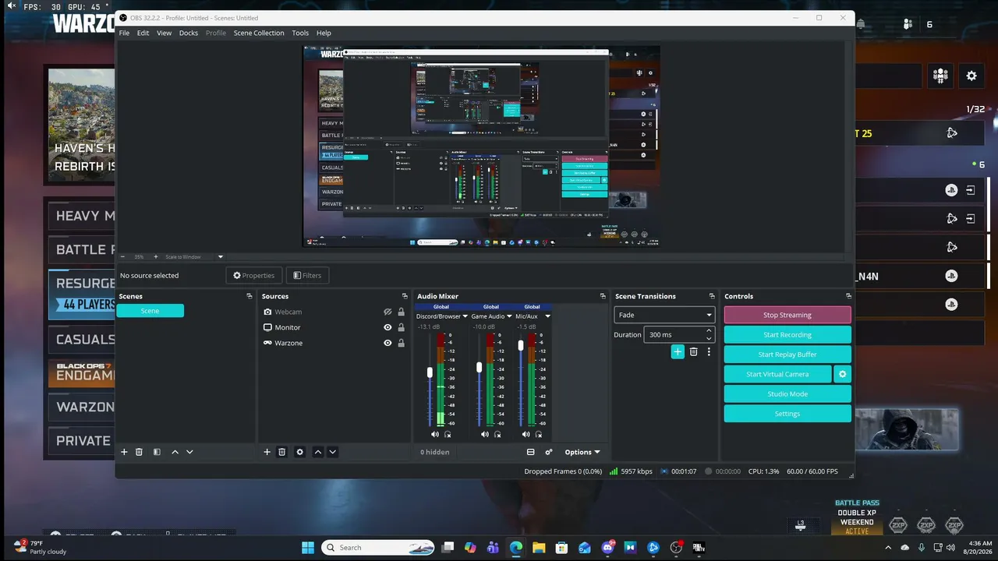
Task: Open scene filters icon in Scenes toolbar
Action: click(157, 452)
